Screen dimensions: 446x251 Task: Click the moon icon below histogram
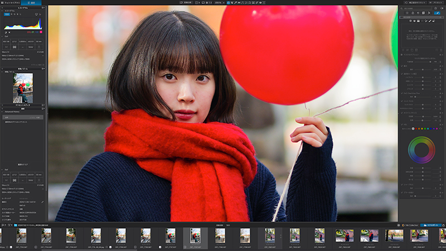(x=6, y=32)
